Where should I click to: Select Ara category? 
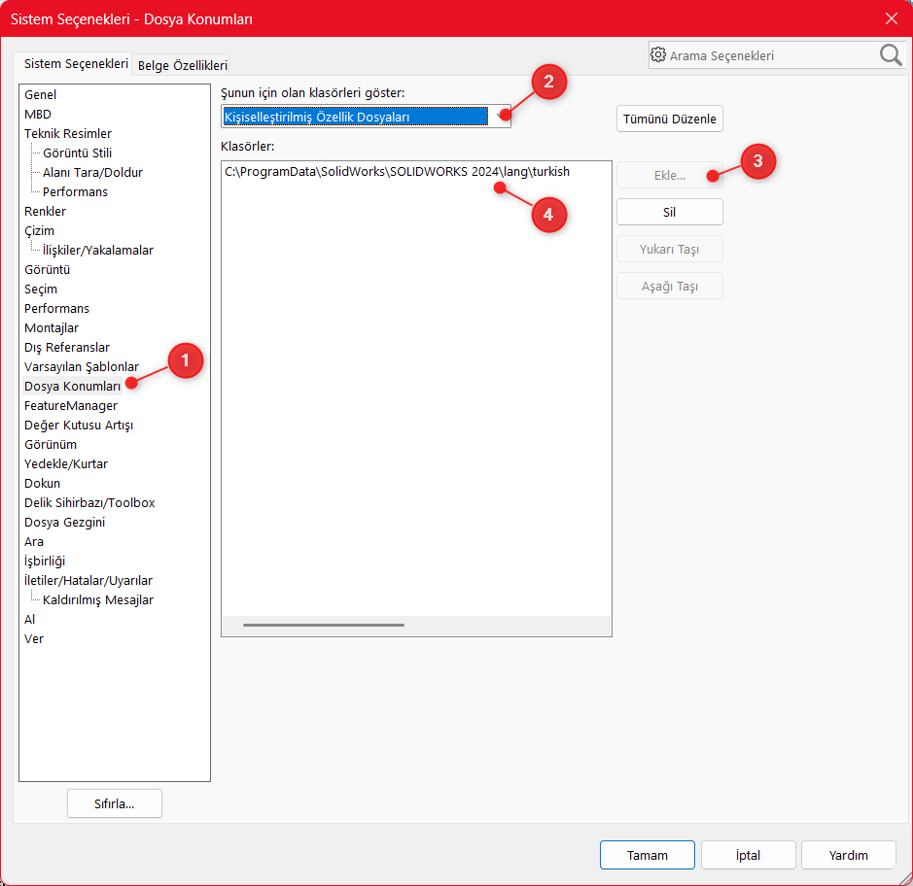click(34, 541)
